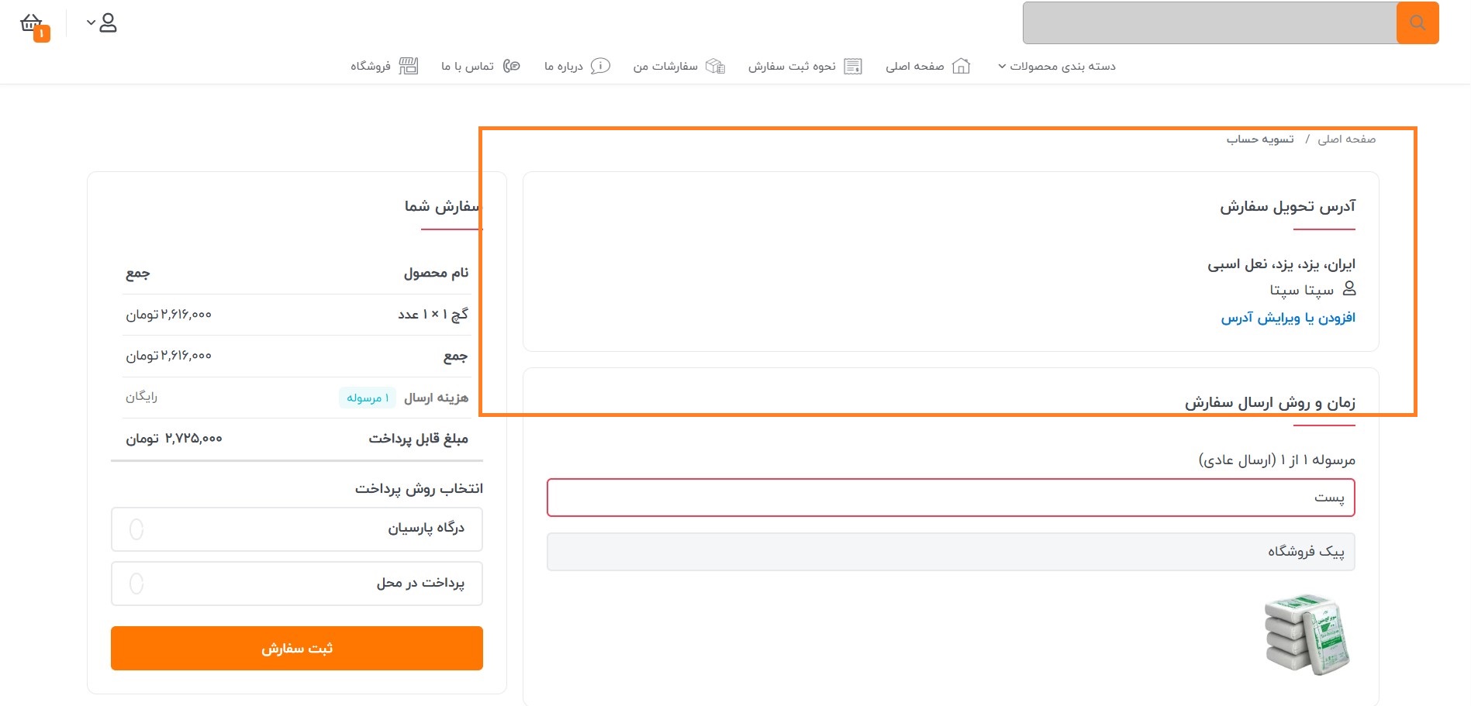Click the user account profile icon
Viewport: 1471px width, 706px height.
click(109, 23)
